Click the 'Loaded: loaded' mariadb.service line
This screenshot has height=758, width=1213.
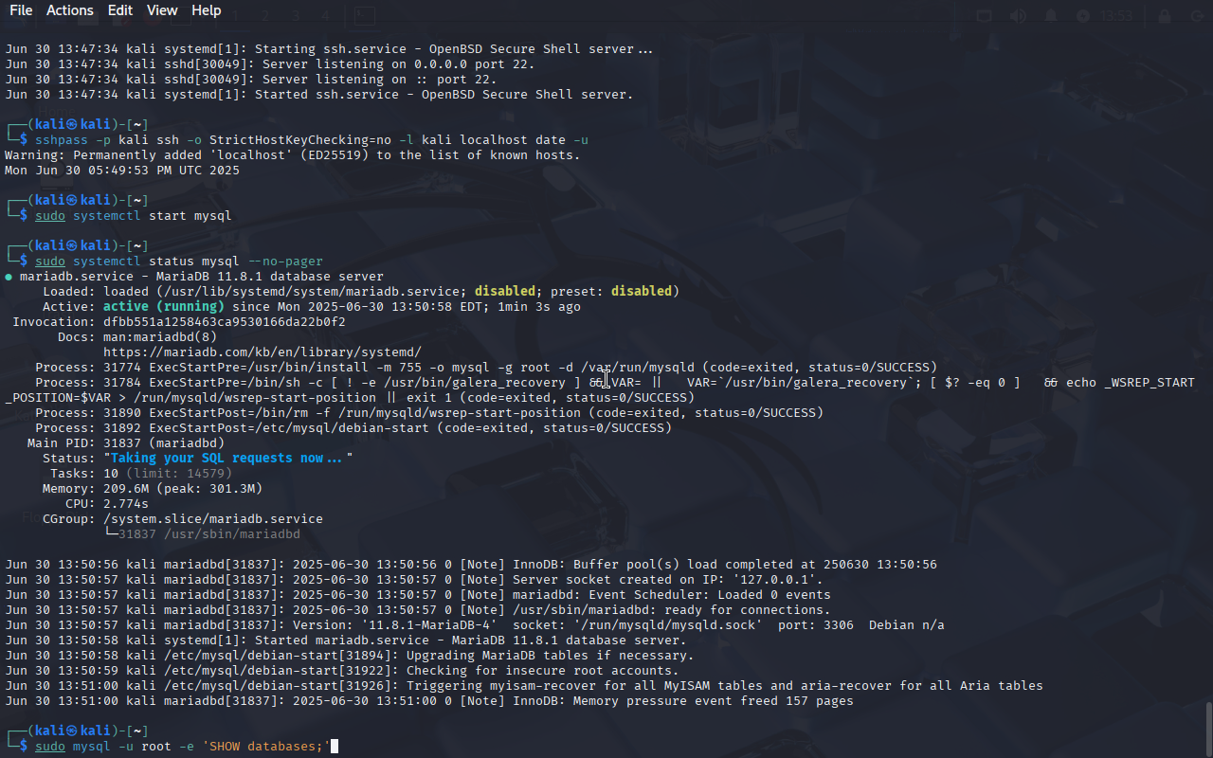coord(361,292)
